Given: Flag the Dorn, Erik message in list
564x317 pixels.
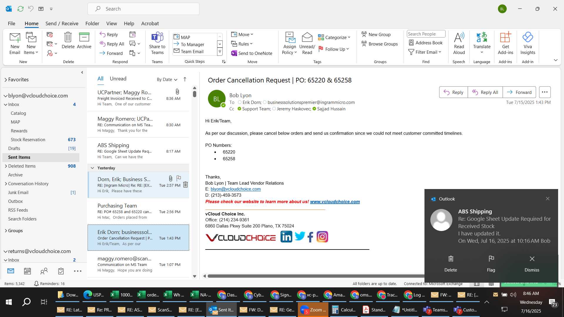Looking at the screenshot, I should [179, 178].
